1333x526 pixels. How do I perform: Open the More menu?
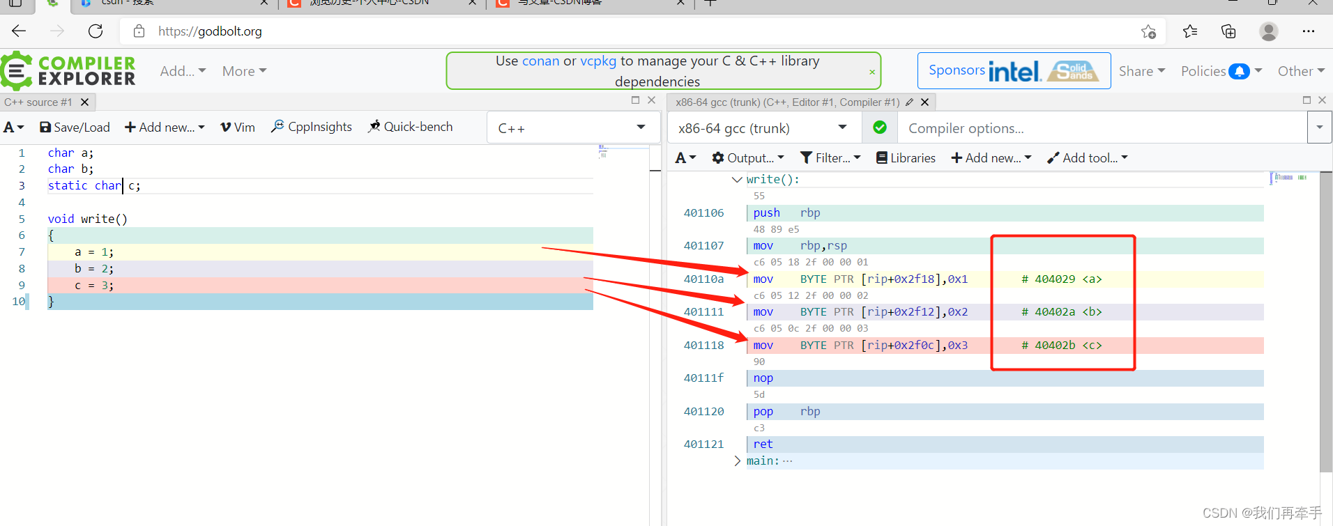245,71
